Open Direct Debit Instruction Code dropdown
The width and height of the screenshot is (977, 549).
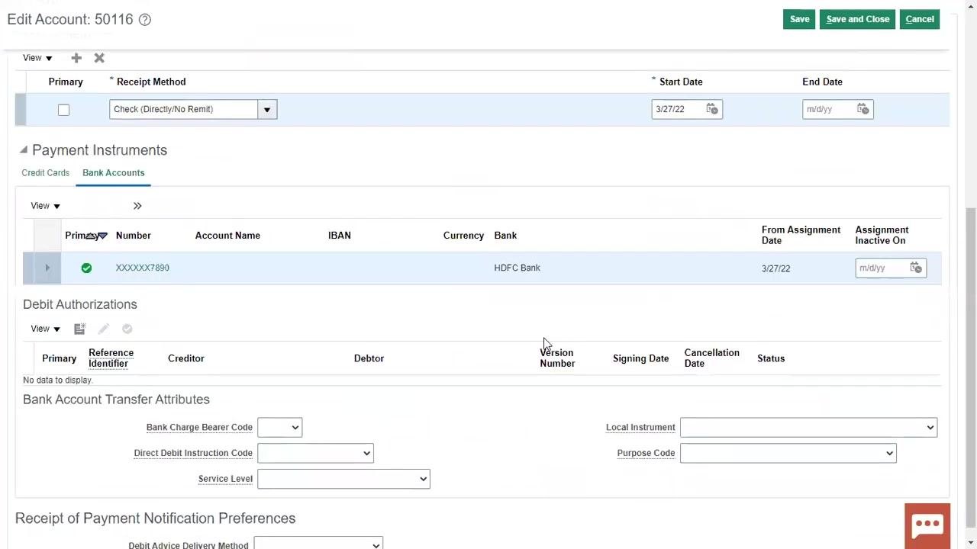coord(315,453)
